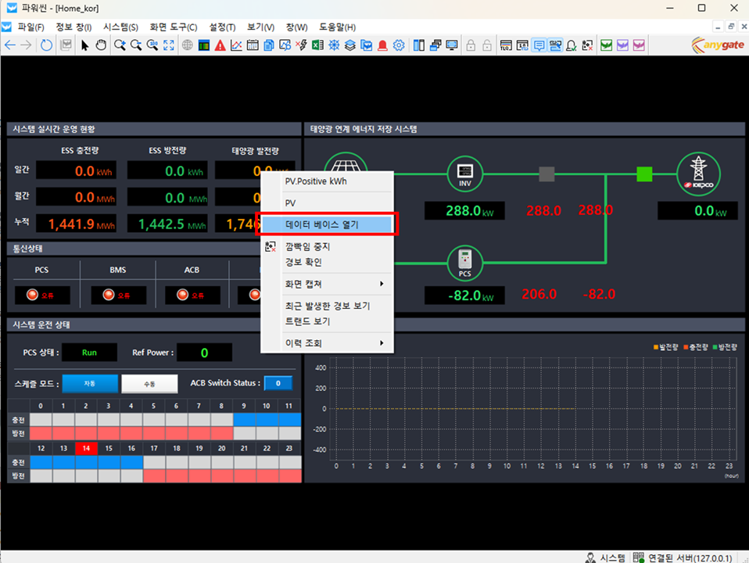Click the settings gear toolbar icon
Screen dimensions: 749x563
(x=399, y=45)
